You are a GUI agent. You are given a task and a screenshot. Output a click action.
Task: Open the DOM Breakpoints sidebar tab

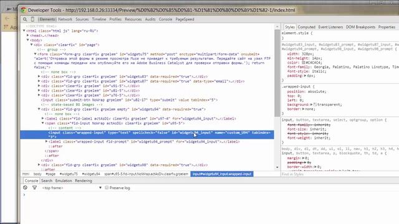click(x=360, y=27)
